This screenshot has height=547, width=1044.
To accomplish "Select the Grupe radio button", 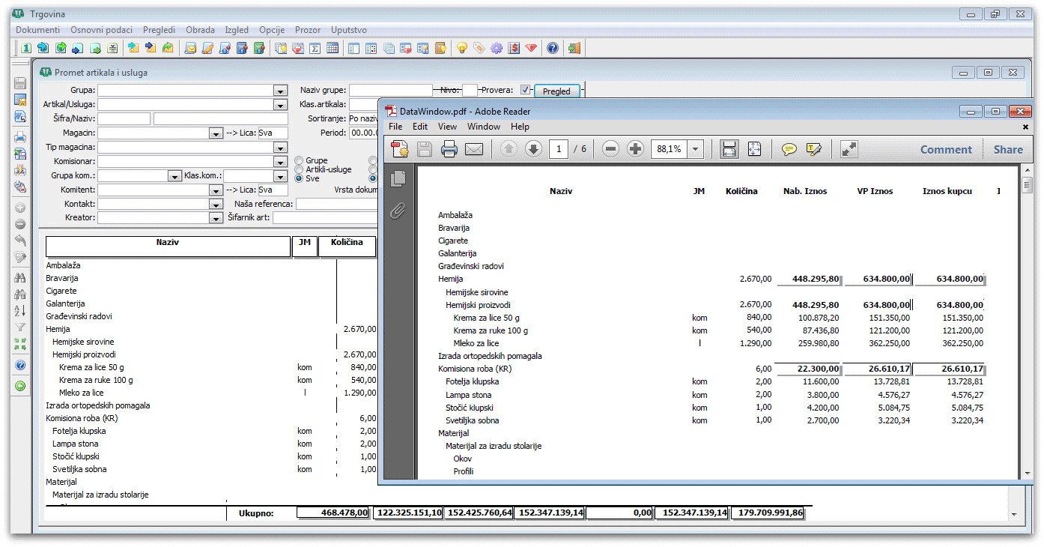I will [x=300, y=160].
